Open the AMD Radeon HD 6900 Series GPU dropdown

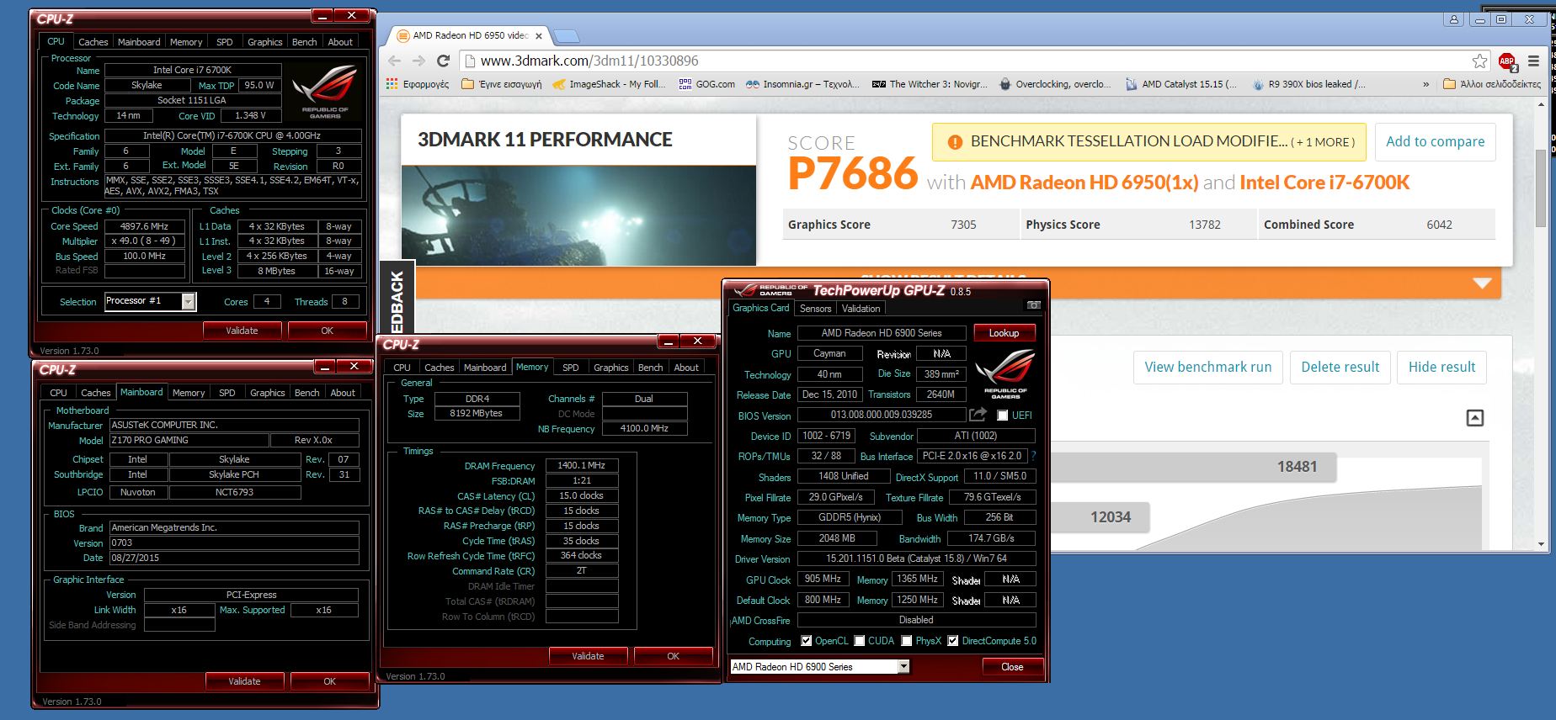(x=903, y=666)
